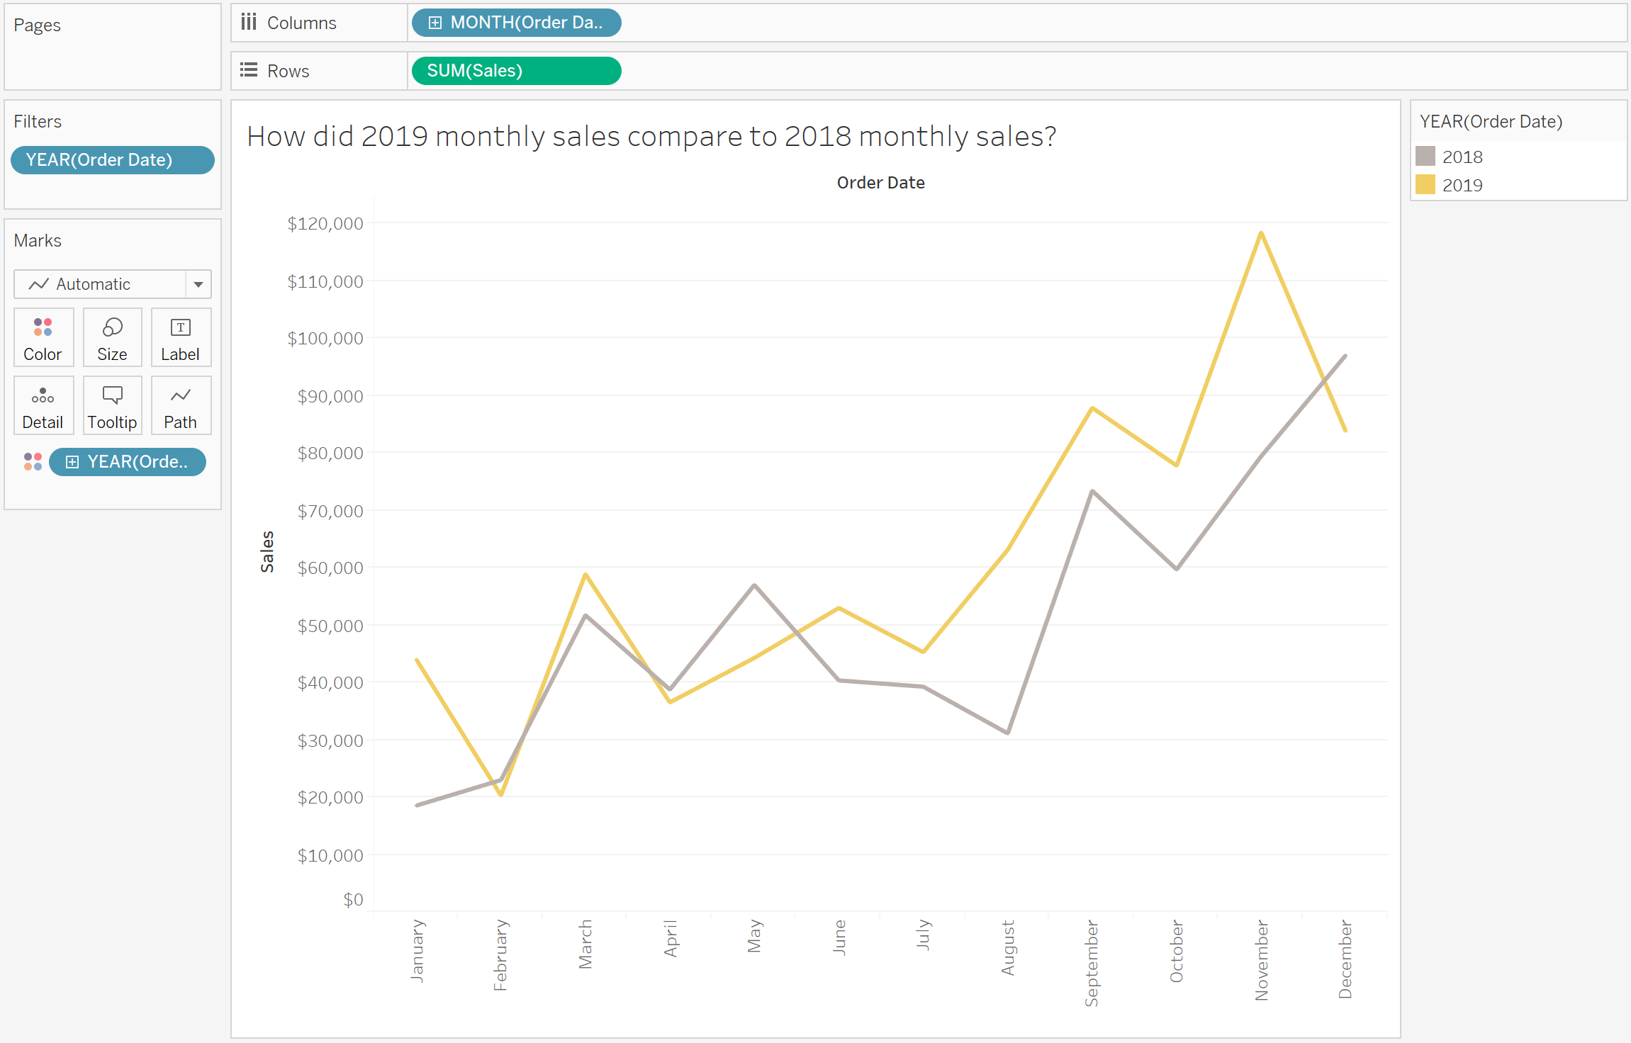This screenshot has width=1631, height=1043.
Task: Open the Detail marks card
Action: coord(43,406)
